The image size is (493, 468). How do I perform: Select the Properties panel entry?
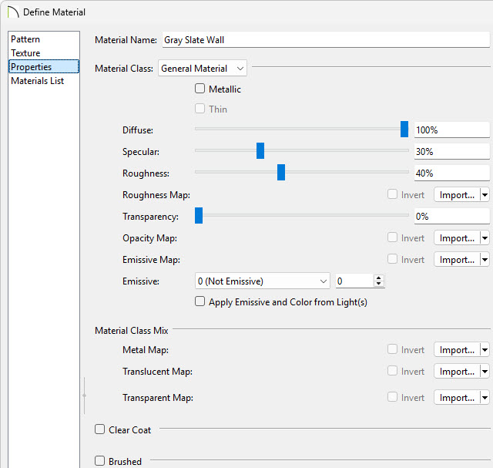coord(44,67)
